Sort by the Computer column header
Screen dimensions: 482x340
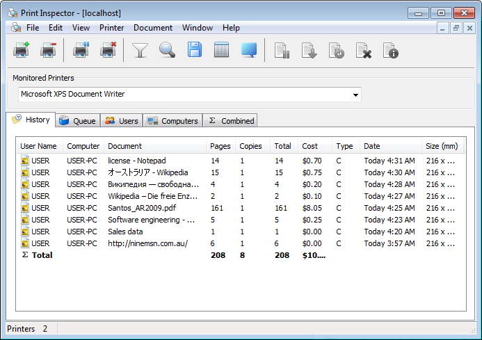pos(83,146)
